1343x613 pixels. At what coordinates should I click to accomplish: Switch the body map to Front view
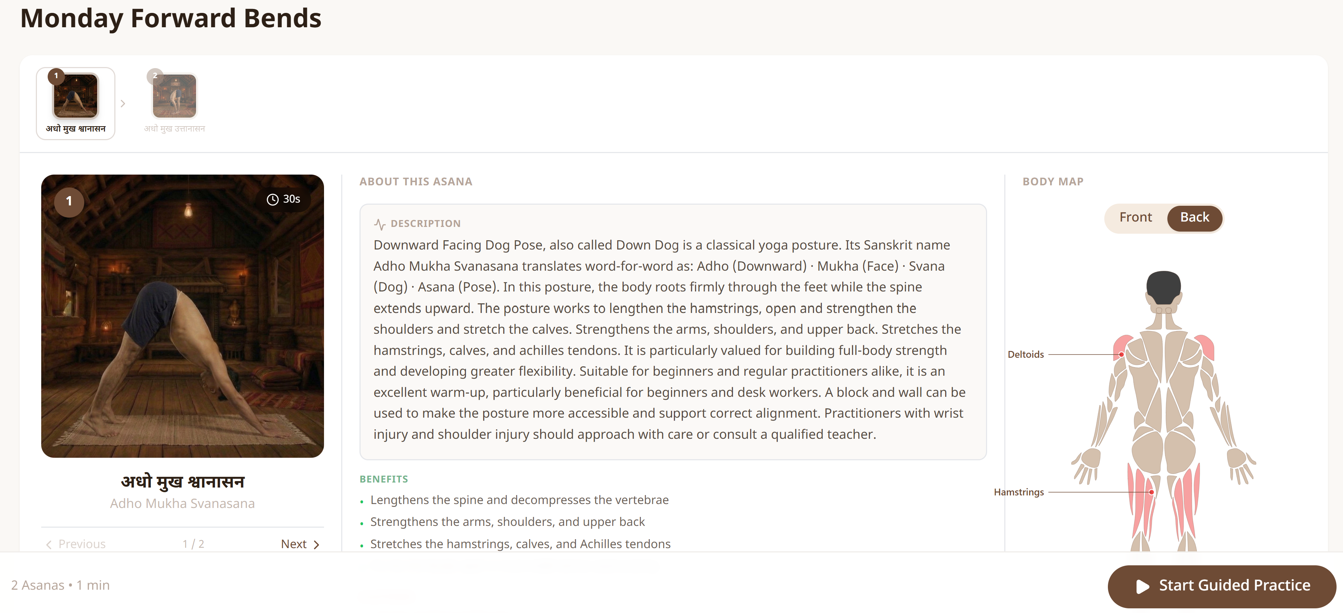1135,218
